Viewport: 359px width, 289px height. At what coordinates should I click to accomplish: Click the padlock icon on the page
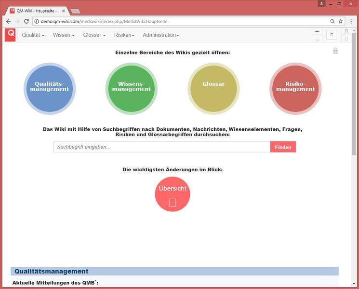(335, 51)
